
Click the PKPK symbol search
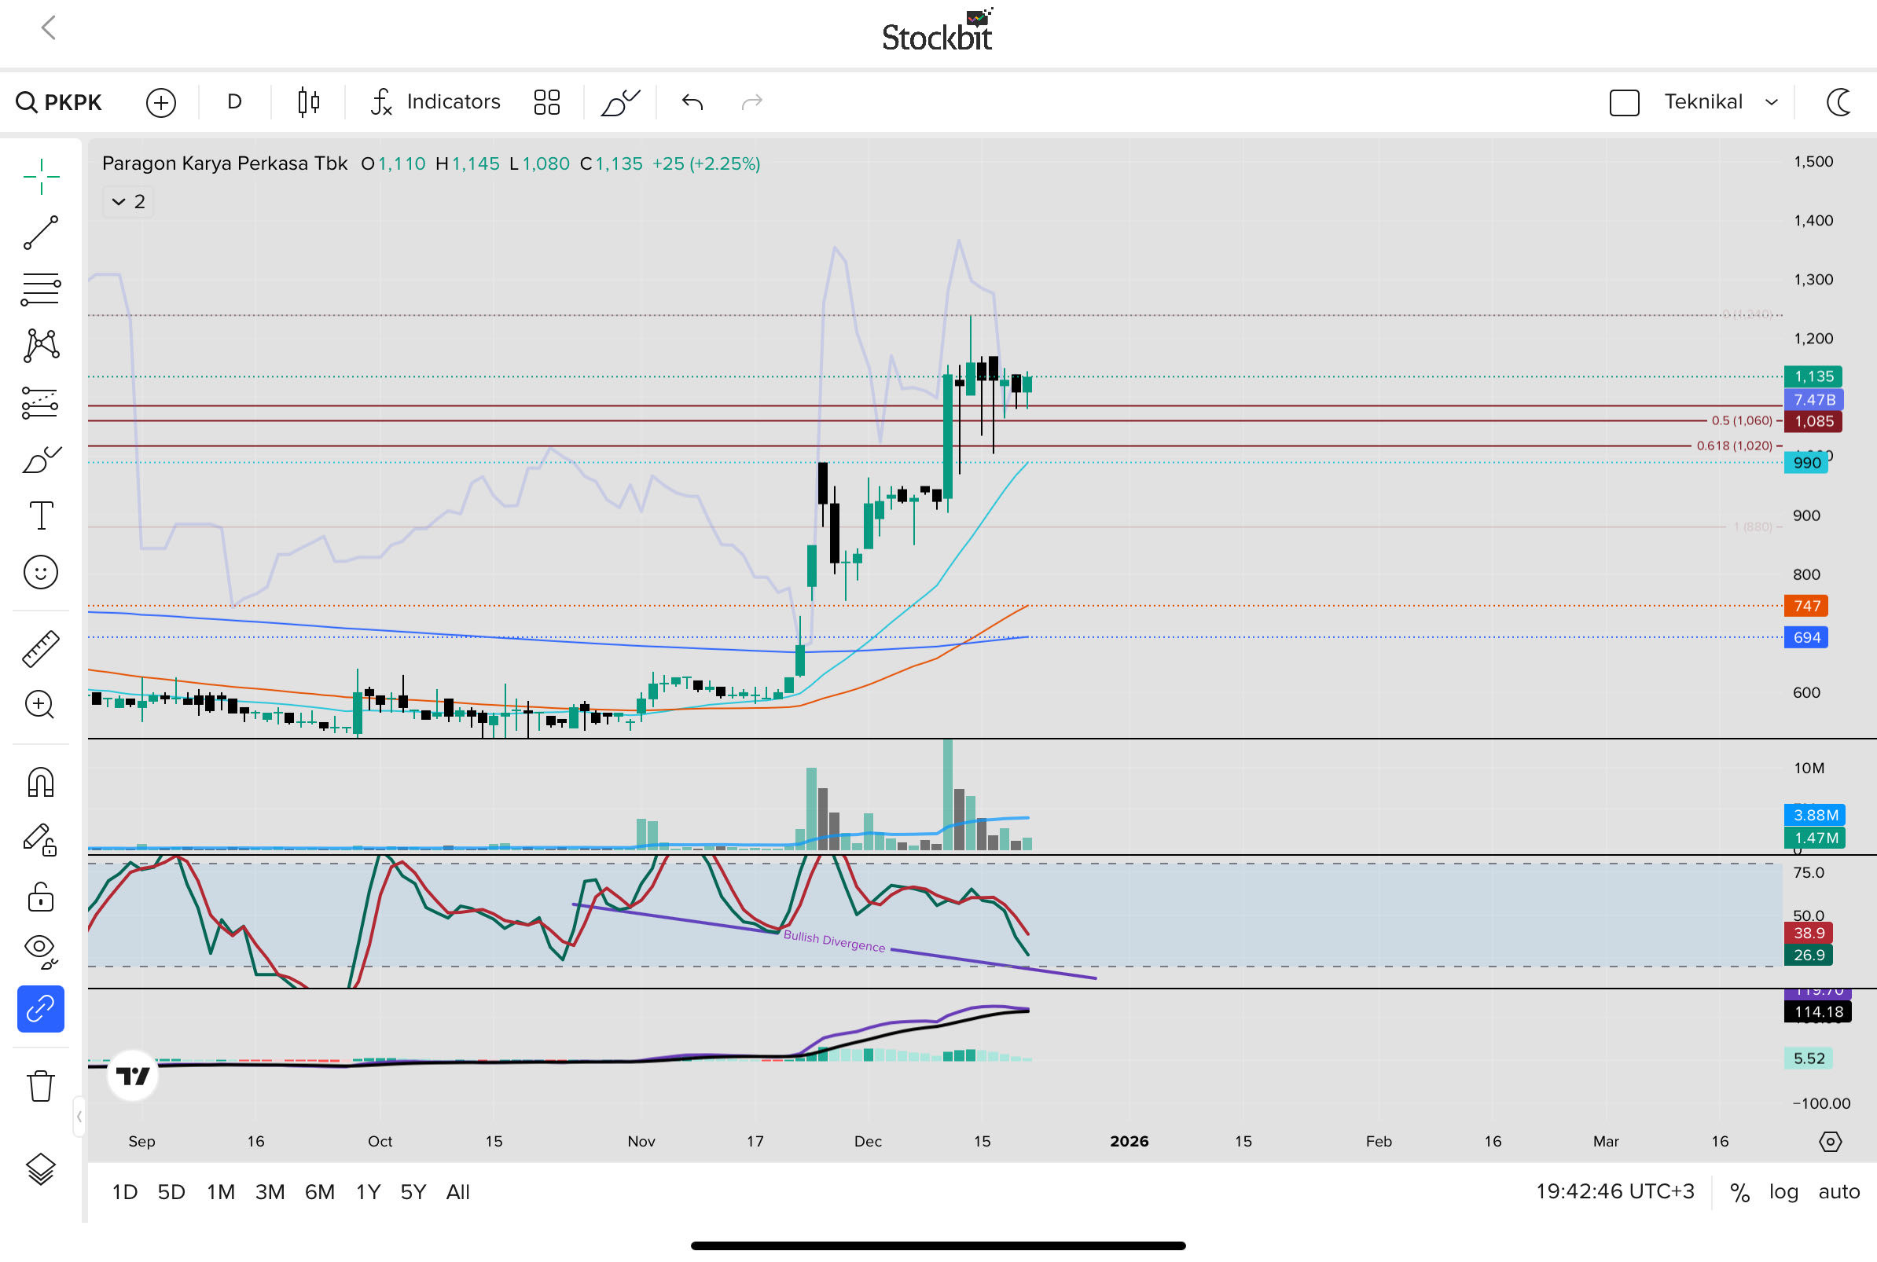click(60, 102)
